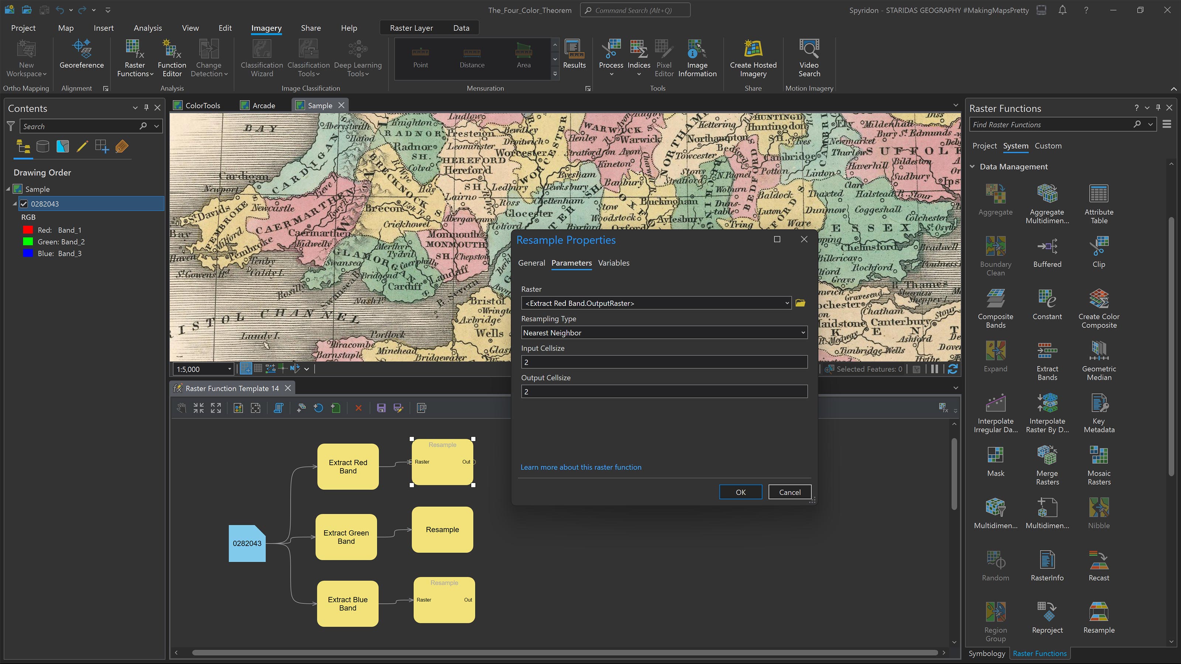Screen dimensions: 1181x664
Task: Toggle the List By Drawing Order view
Action: (23, 147)
